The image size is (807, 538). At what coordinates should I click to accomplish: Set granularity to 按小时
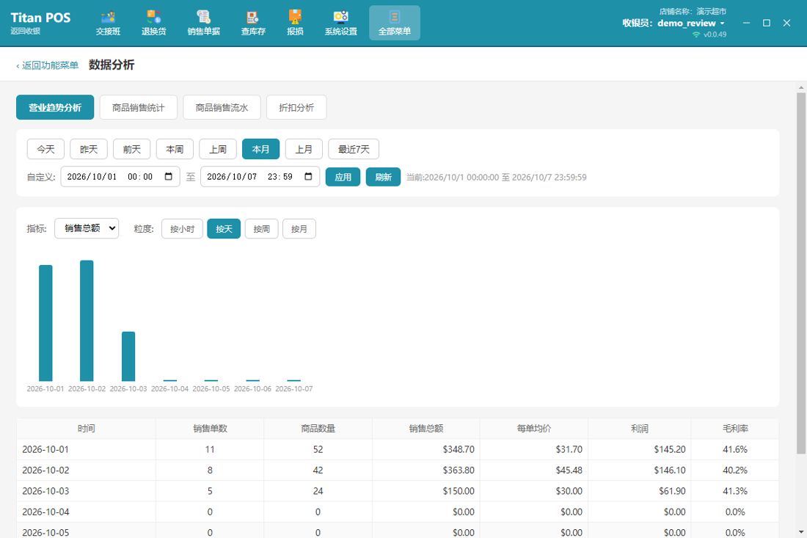coord(182,229)
